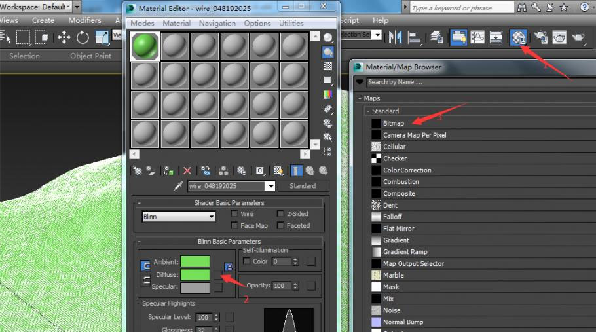The height and width of the screenshot is (332, 596).
Task: Toggle Show Shaded Material in Viewport icon
Action: coord(278,171)
